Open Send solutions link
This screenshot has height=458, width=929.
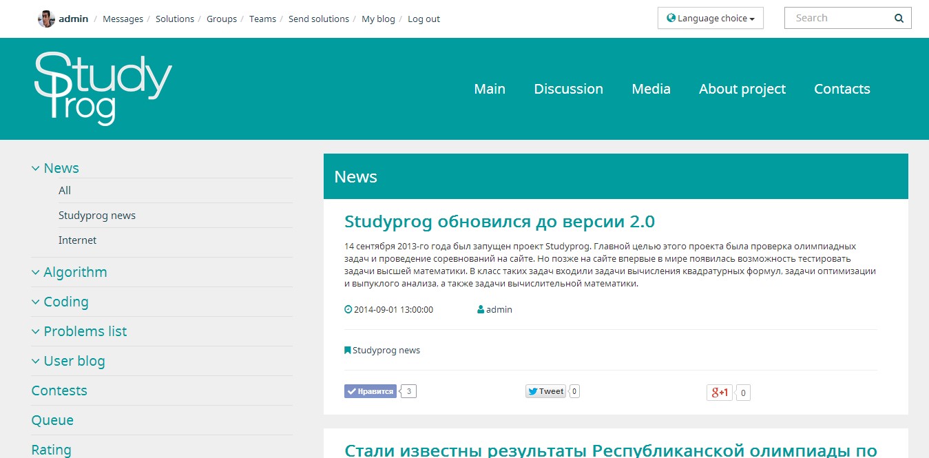(x=319, y=19)
